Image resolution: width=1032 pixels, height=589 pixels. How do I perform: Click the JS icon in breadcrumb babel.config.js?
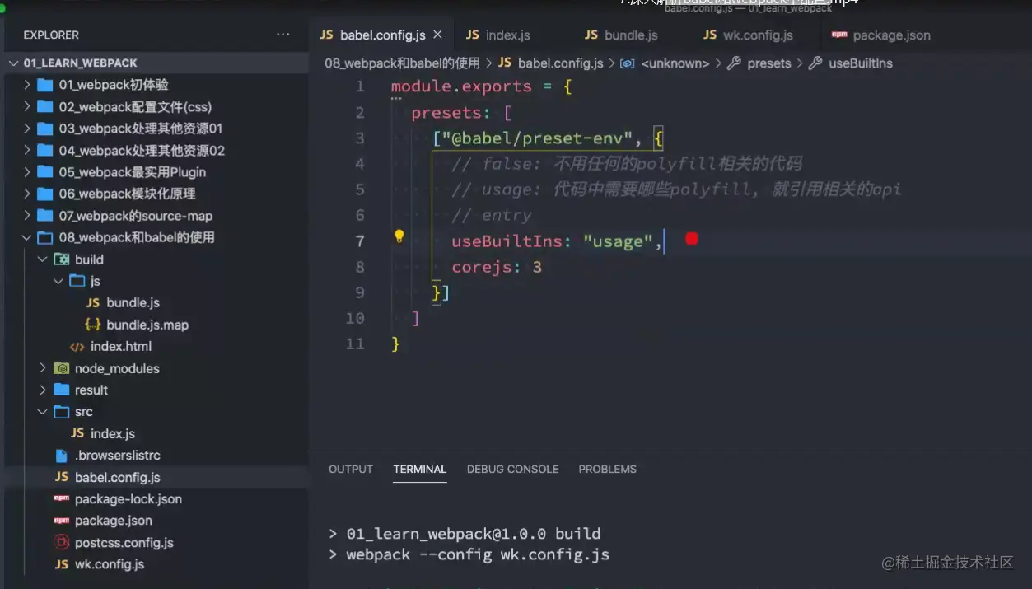click(x=505, y=63)
